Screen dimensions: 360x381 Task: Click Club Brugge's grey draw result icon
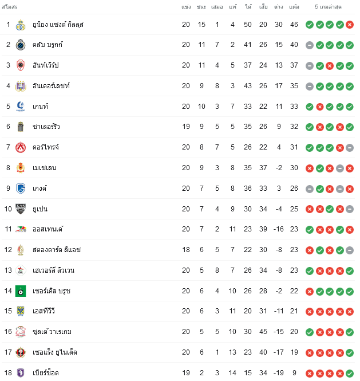point(309,45)
